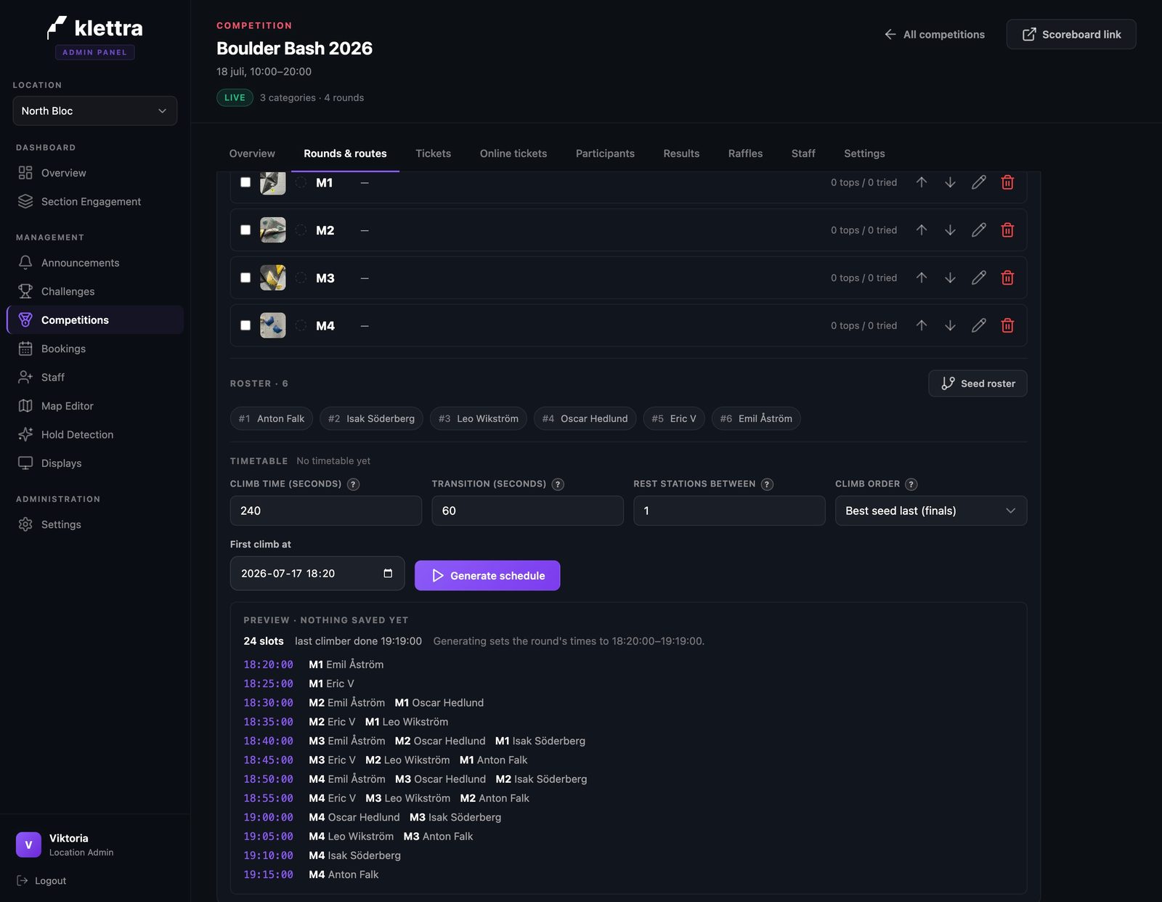Open Map Editor in sidebar

coord(95,406)
